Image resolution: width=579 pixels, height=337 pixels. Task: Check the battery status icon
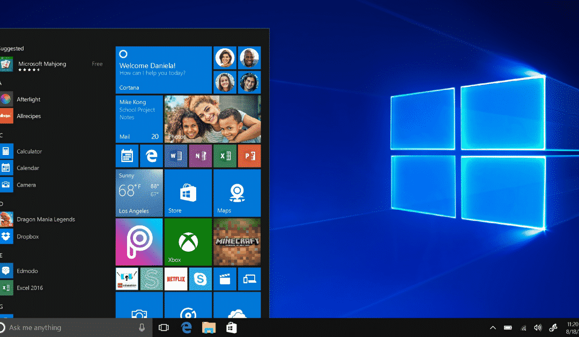[x=508, y=328]
